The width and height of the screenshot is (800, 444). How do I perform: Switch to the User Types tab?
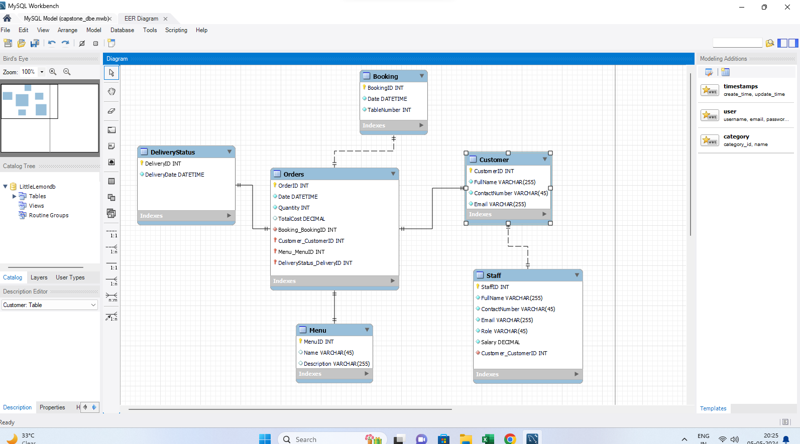tap(70, 277)
